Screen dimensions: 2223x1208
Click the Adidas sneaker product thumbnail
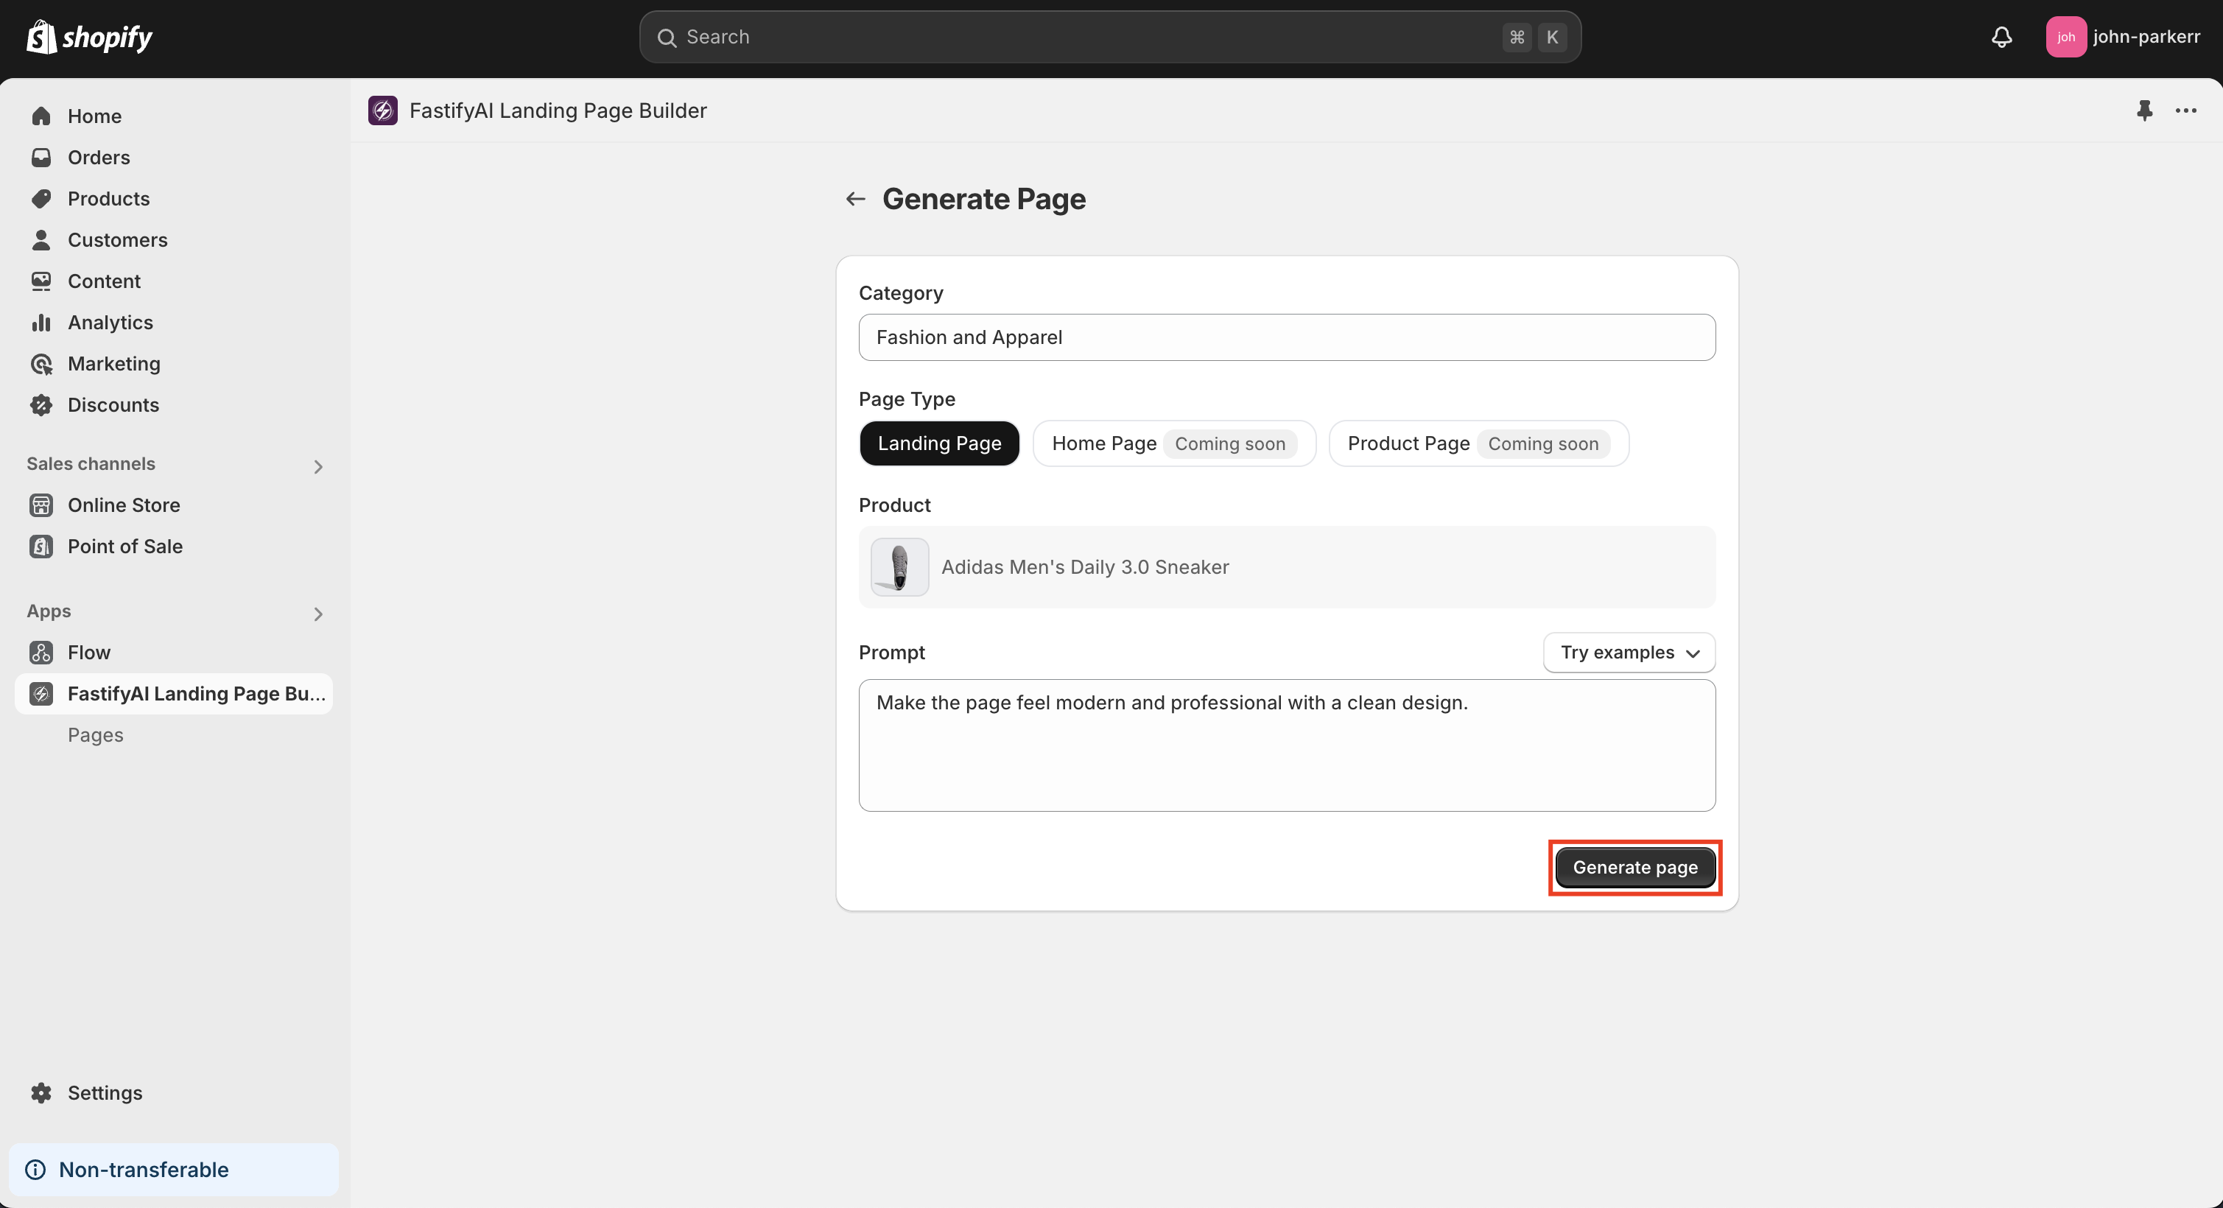900,567
